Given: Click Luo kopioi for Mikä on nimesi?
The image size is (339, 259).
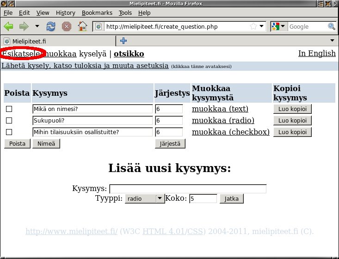Looking at the screenshot, I should (x=292, y=109).
